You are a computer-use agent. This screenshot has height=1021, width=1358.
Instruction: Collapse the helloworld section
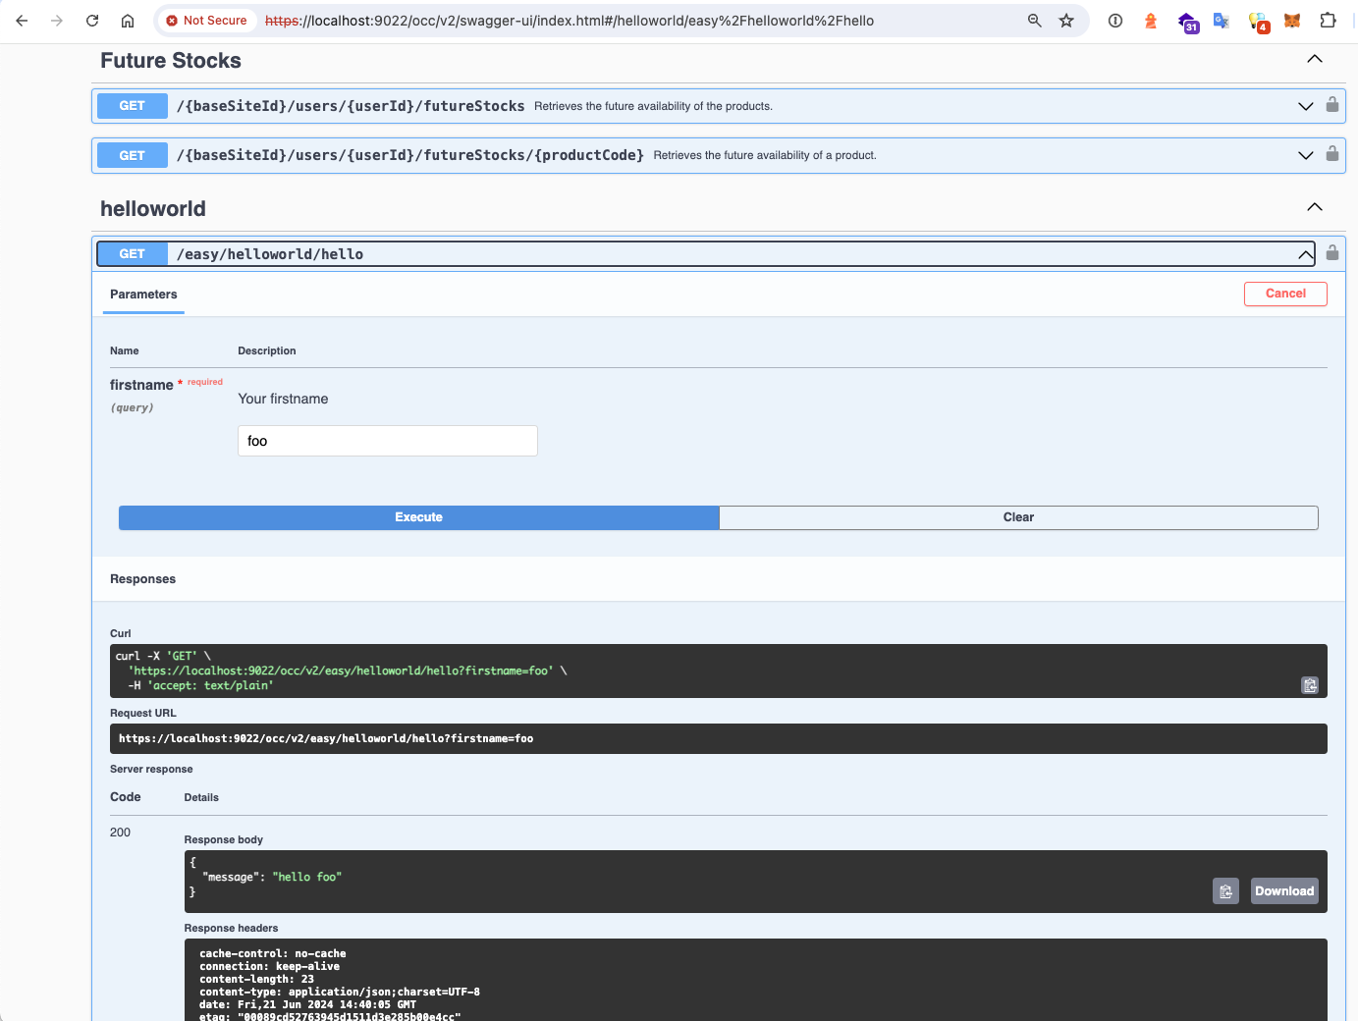pos(1315,207)
